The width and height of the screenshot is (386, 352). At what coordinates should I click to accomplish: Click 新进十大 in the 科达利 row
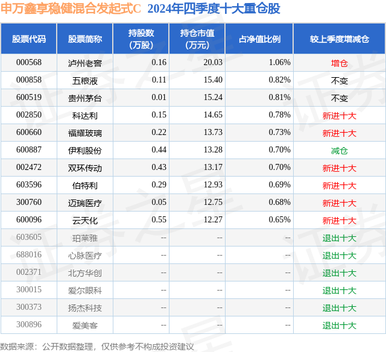340,116
